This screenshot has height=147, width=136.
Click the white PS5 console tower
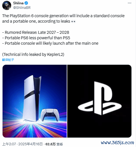[x=32, y=98]
